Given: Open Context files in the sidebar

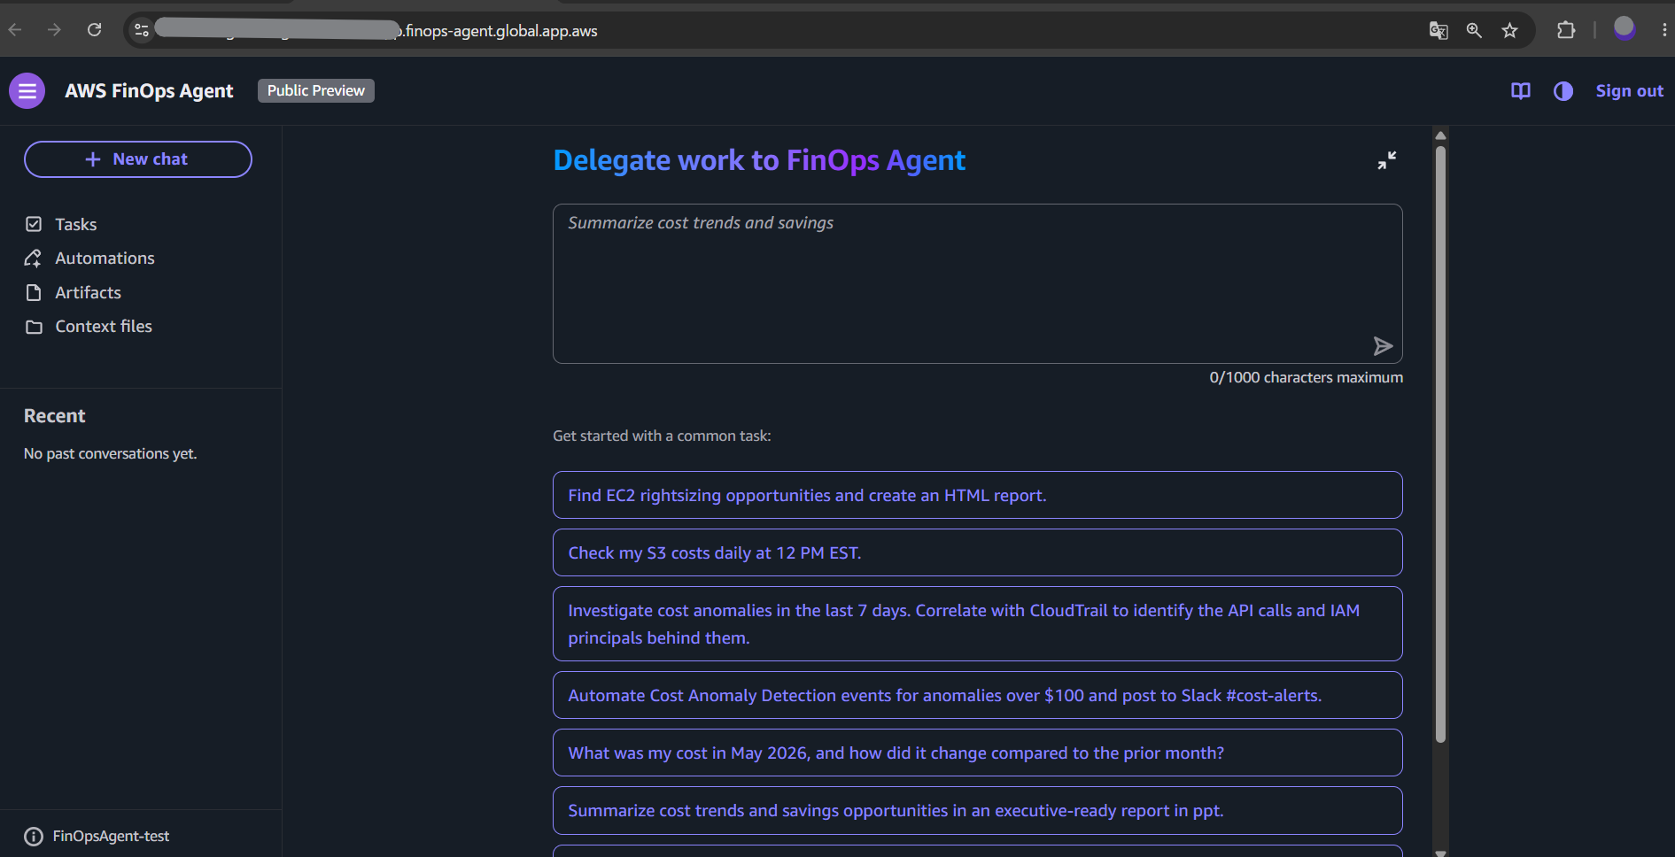Looking at the screenshot, I should click(x=104, y=327).
